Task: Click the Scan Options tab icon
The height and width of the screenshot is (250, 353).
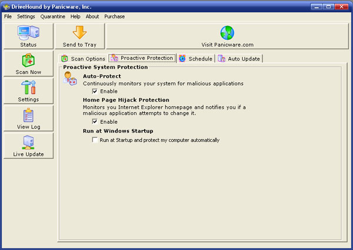Action: click(65, 59)
